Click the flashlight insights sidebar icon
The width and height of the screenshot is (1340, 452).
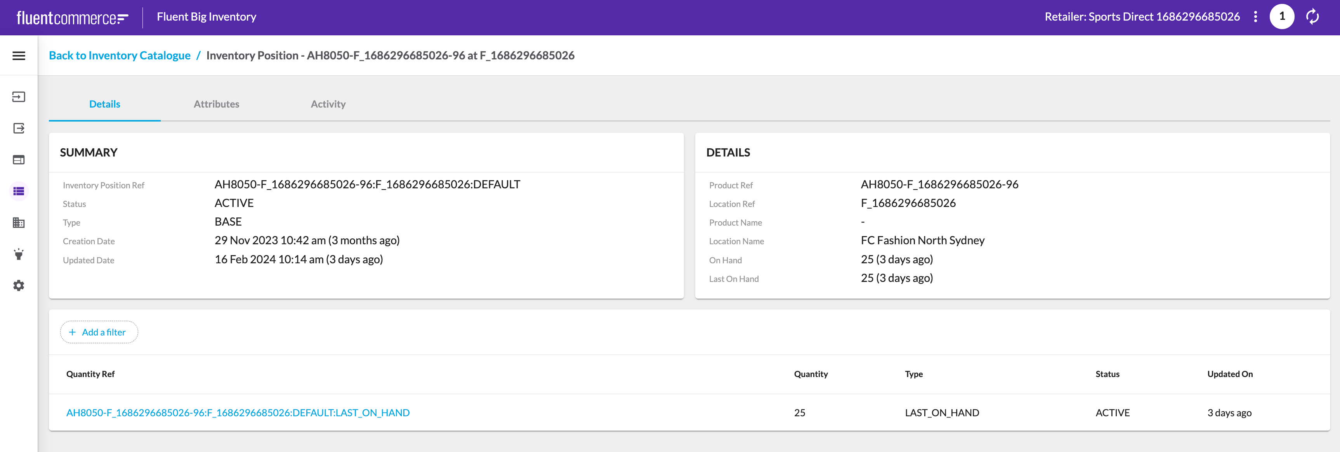pyautogui.click(x=19, y=254)
